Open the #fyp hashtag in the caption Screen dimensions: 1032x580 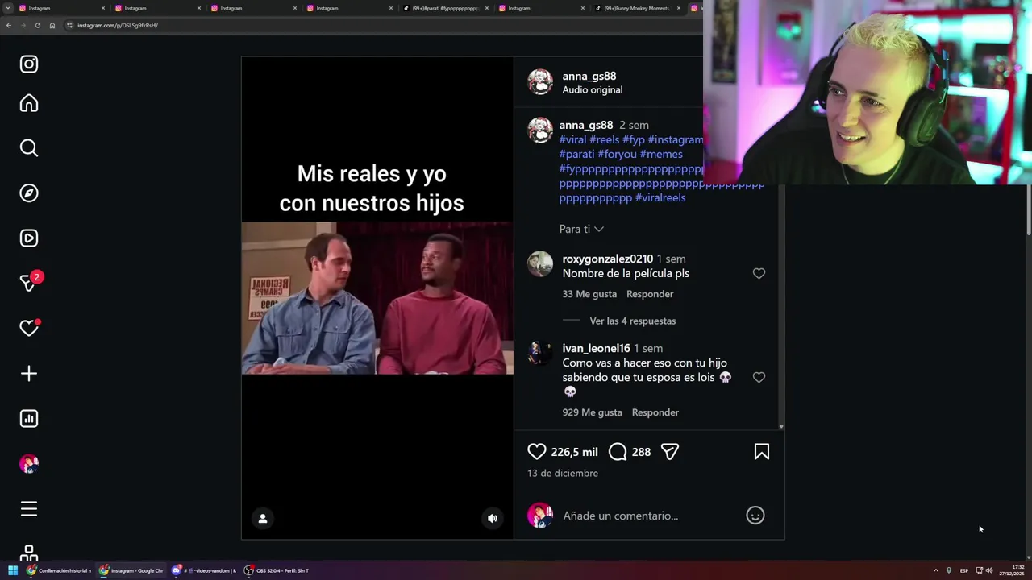pos(634,140)
